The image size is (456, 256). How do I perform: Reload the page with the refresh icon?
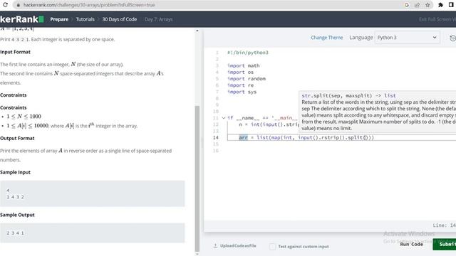(x=5, y=5)
